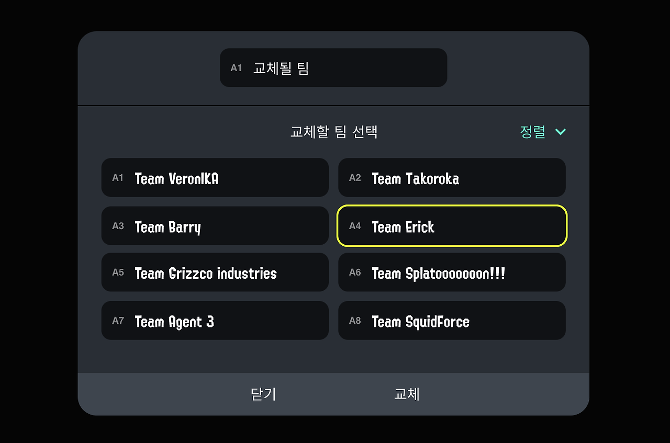Select Team Splatooooooon!!!

[452, 272]
